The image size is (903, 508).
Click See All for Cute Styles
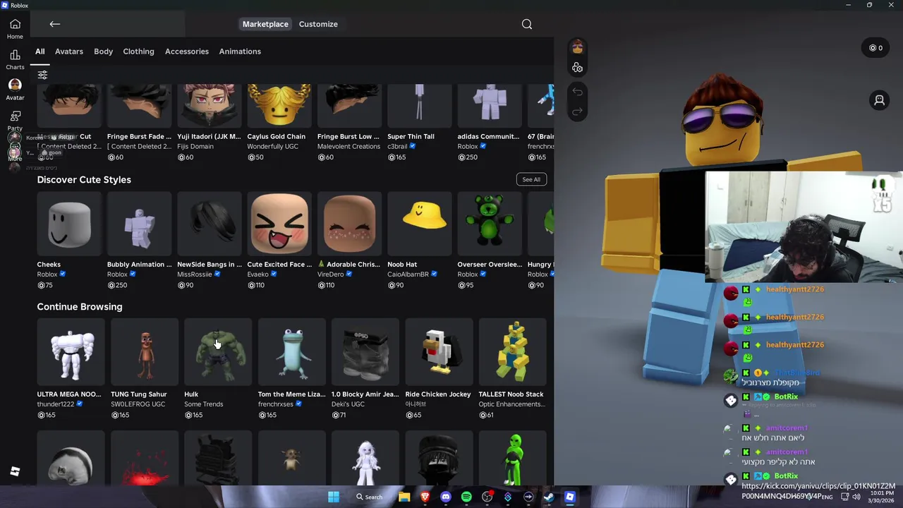[x=531, y=179]
